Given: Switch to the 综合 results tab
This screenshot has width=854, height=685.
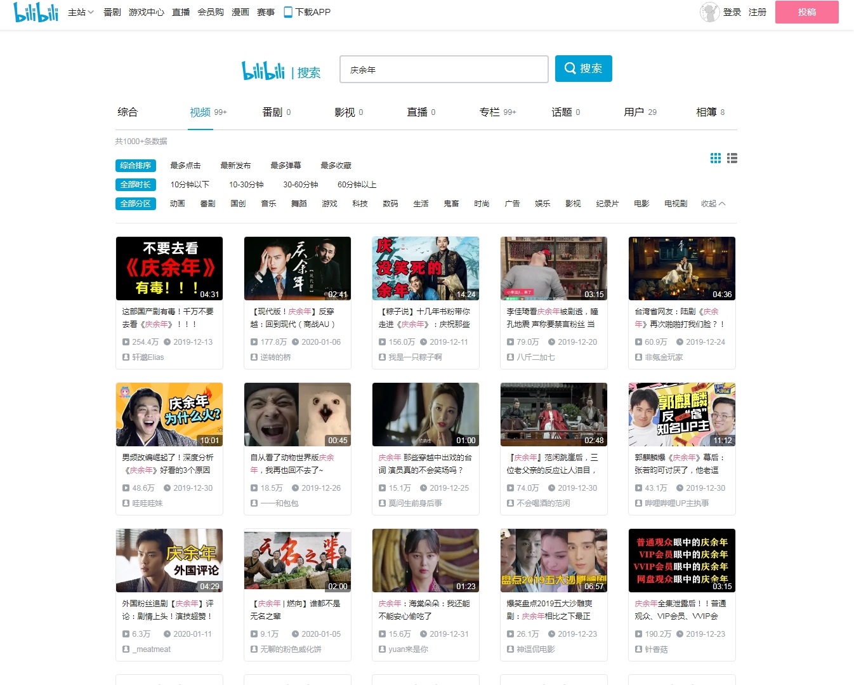Looking at the screenshot, I should pos(128,112).
